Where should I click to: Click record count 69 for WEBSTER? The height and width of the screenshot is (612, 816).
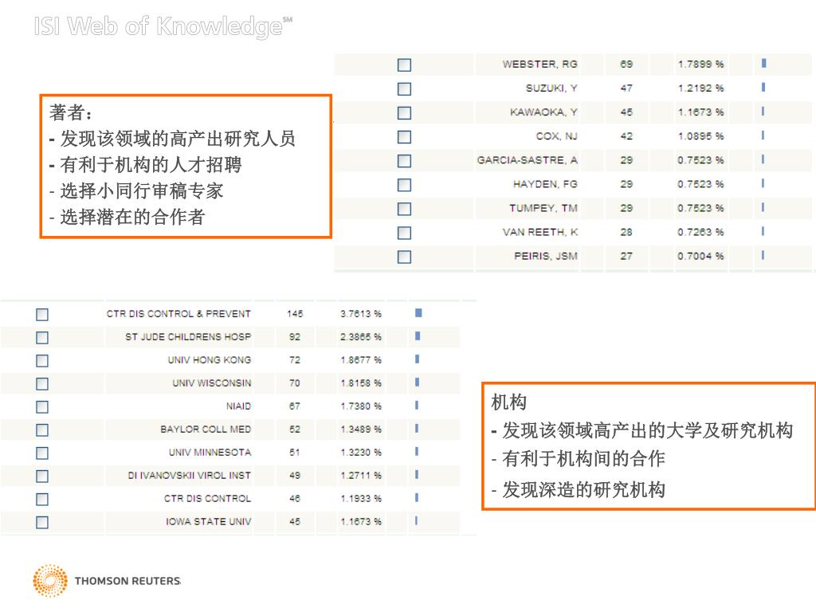tap(626, 64)
